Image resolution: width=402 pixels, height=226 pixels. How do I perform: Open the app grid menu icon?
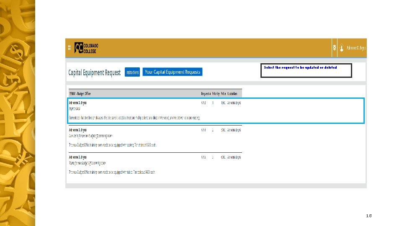point(69,48)
